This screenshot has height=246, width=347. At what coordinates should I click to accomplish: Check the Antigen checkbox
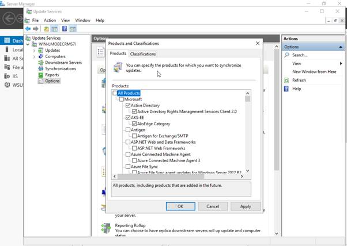[128, 130]
